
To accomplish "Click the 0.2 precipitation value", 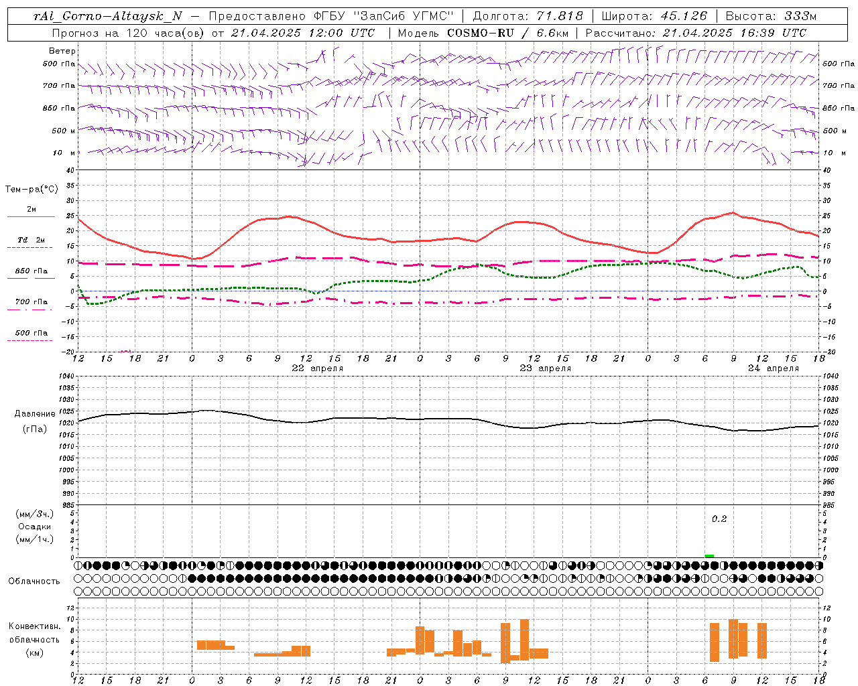I will [719, 519].
